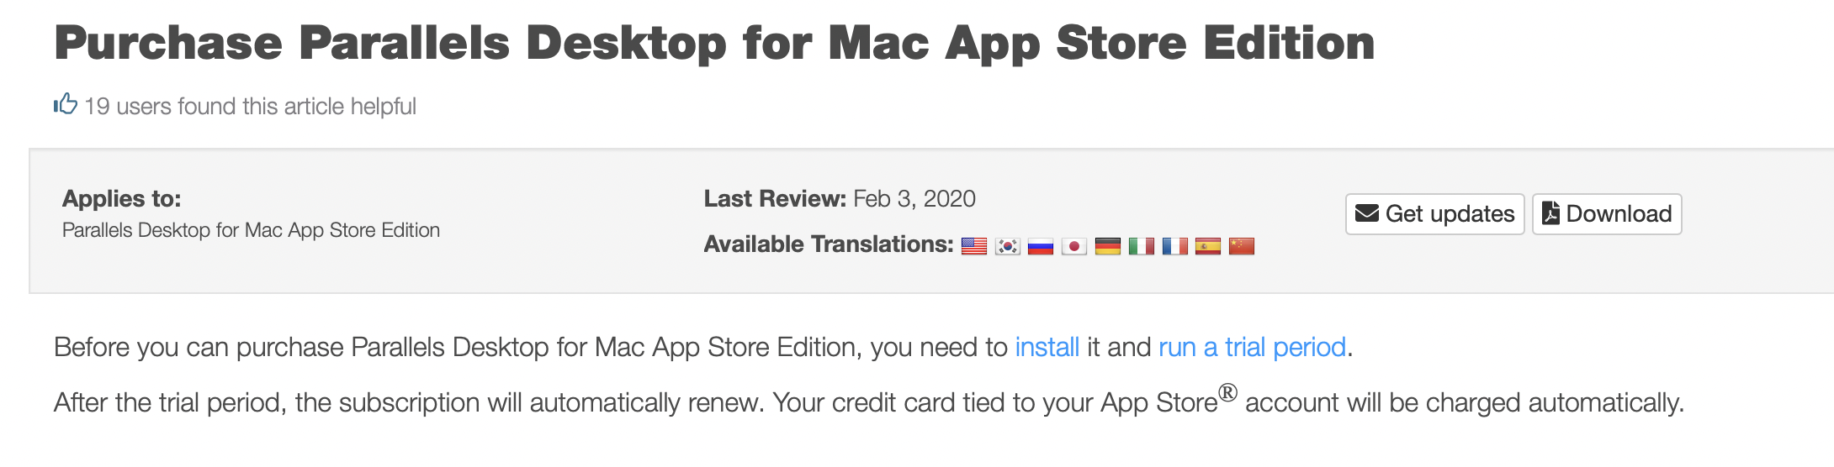Choose the French flag translation
The image size is (1834, 467).
[x=1174, y=246]
